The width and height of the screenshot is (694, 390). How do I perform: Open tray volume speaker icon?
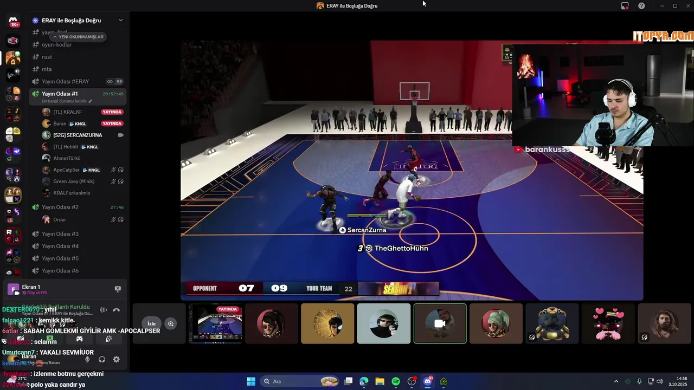660,381
